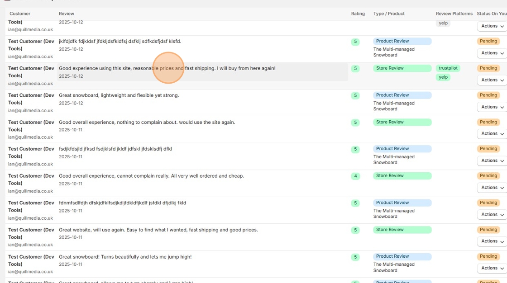Click date 2025-10-12 under 'fast shipping' review
This screenshot has width=507, height=283.
coord(71,76)
